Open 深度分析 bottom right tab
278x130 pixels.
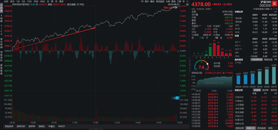pos(250,128)
